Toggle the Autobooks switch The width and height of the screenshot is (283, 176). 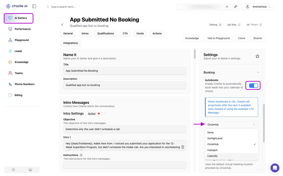point(253,86)
